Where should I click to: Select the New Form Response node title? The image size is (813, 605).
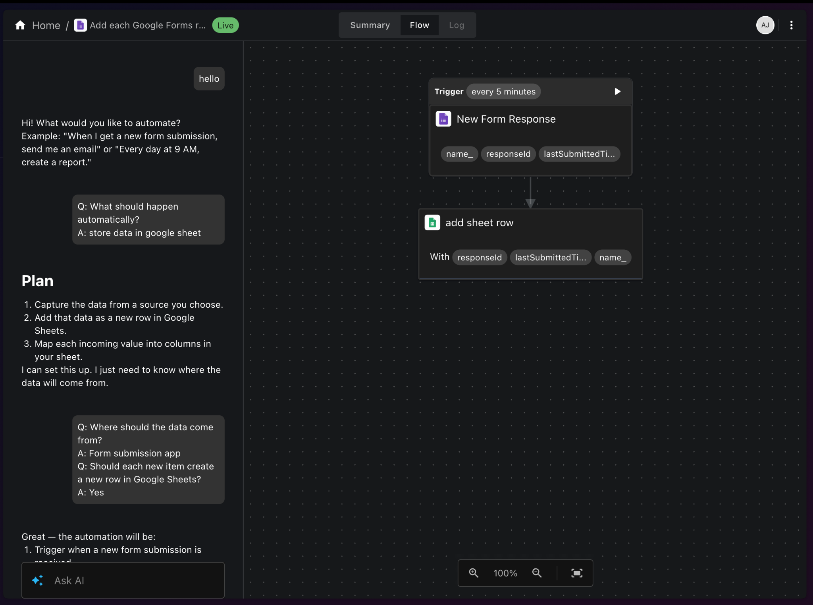coord(506,119)
